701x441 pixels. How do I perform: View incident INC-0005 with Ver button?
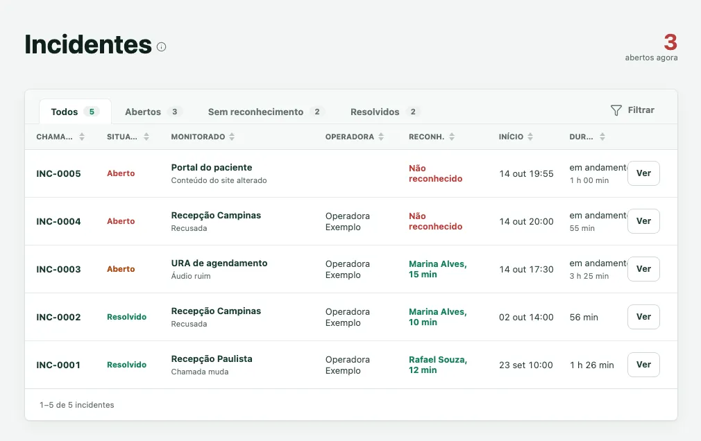pos(643,173)
